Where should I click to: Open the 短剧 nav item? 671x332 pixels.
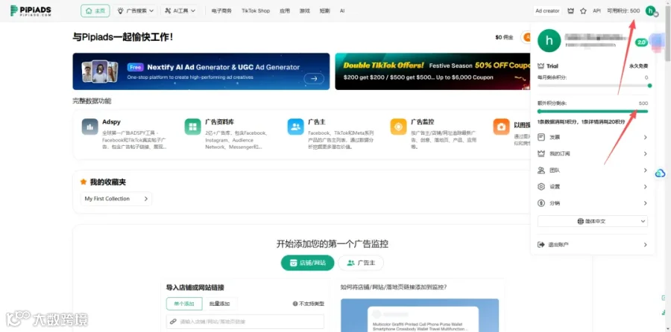pyautogui.click(x=325, y=10)
